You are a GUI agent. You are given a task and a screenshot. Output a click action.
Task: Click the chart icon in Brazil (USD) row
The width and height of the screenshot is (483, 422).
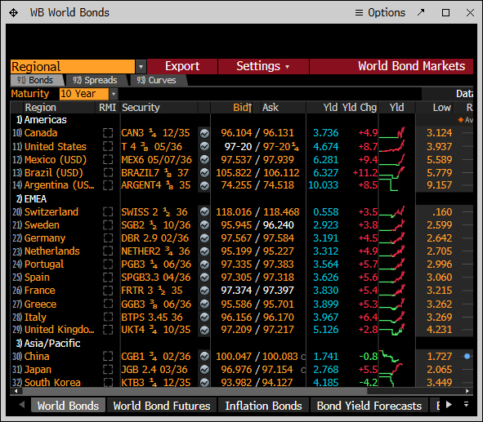point(204,173)
